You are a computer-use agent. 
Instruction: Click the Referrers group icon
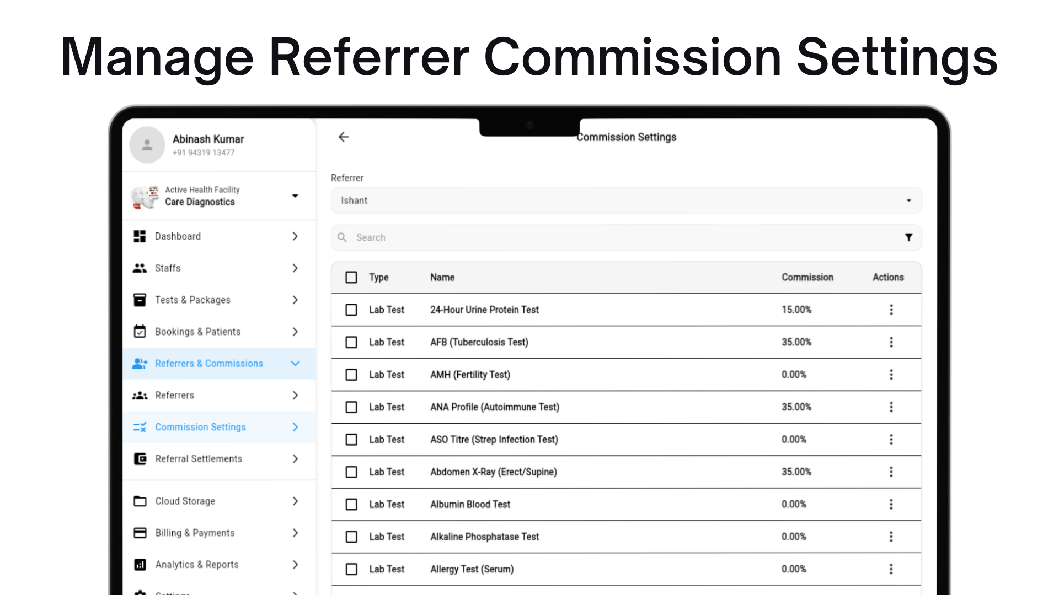140,396
